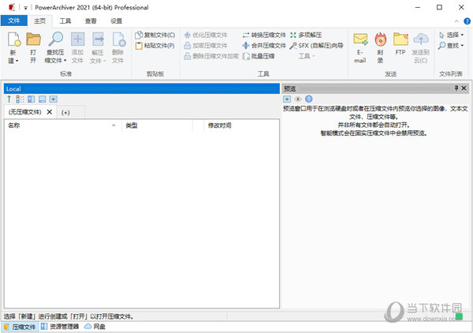Click the green up-folder arrow icon

tap(9, 99)
